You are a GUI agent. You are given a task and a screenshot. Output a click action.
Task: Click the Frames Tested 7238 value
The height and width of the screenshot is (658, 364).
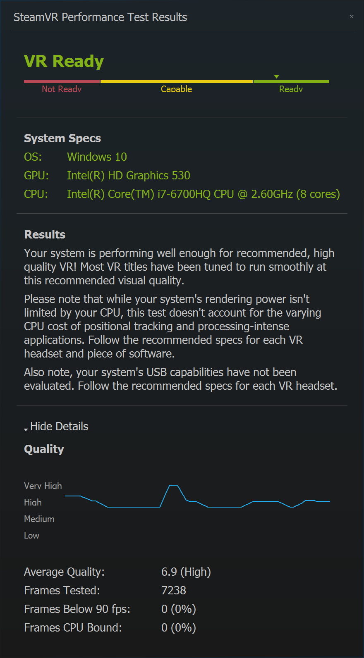(x=174, y=591)
